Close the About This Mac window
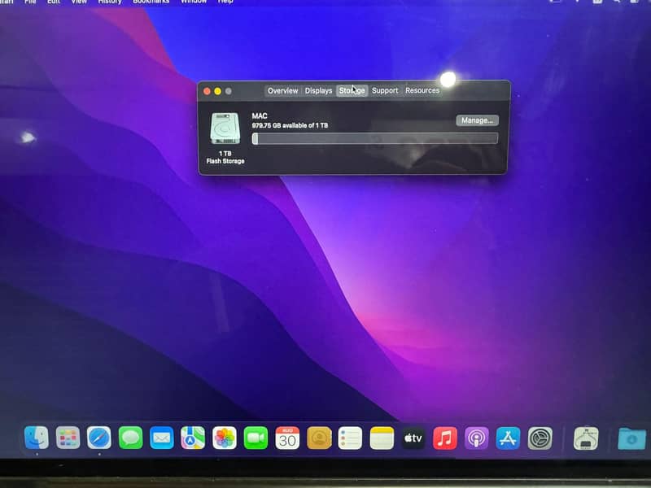Image resolution: width=651 pixels, height=488 pixels. tap(207, 91)
